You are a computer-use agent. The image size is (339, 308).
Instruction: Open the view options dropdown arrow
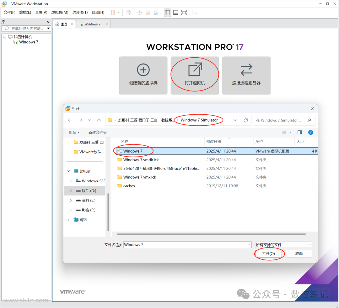tap(290, 132)
